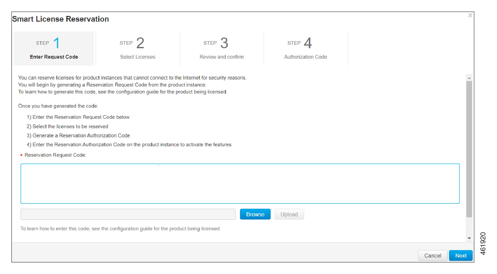497x274 pixels.
Task: Select Step 1 Enter Request Code tab
Action: point(54,49)
